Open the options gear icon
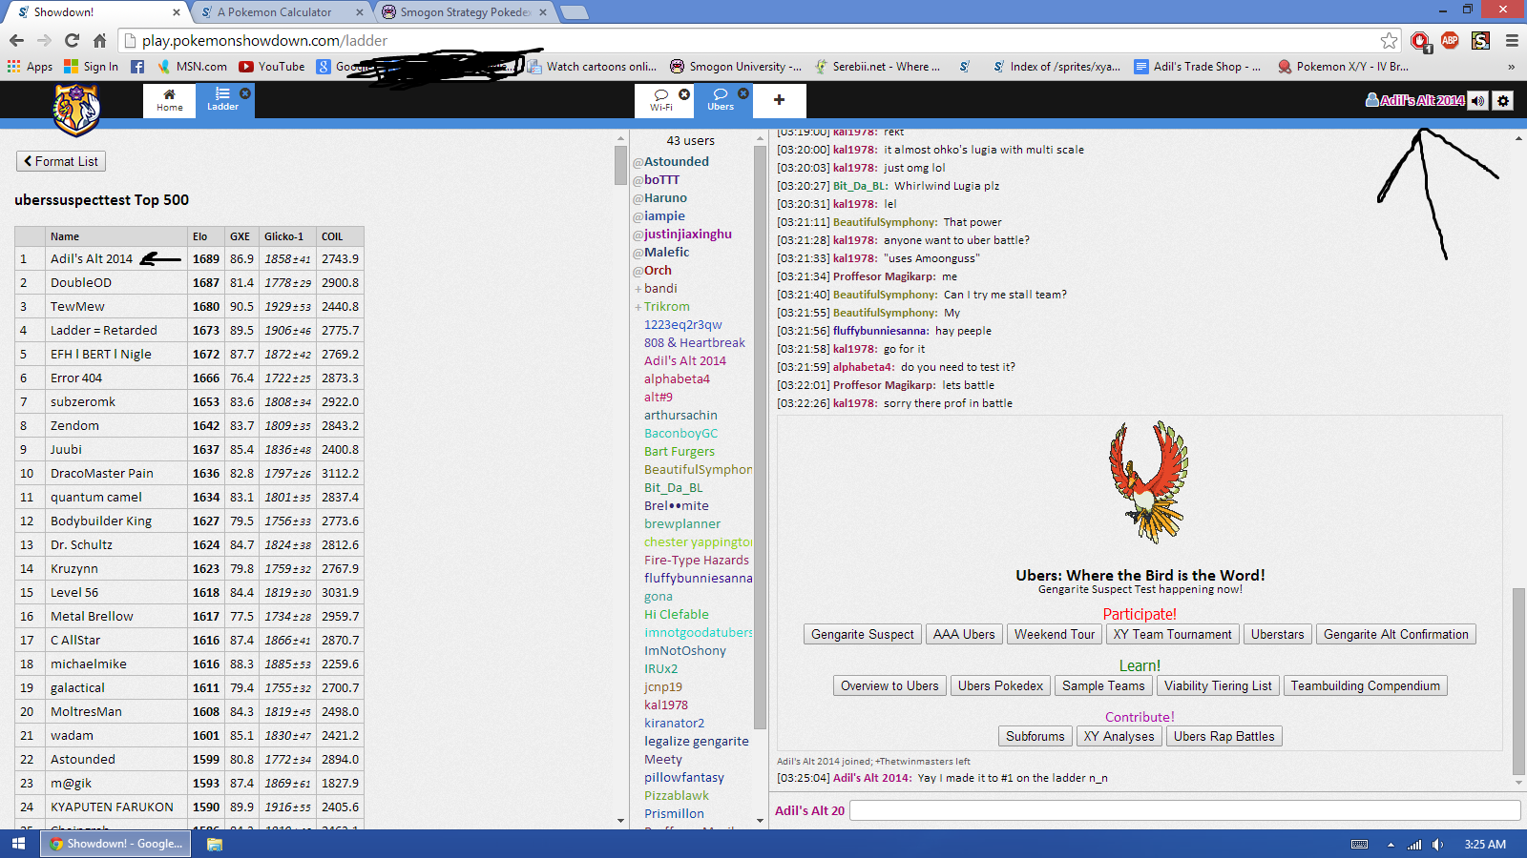1527x858 pixels. coord(1503,100)
